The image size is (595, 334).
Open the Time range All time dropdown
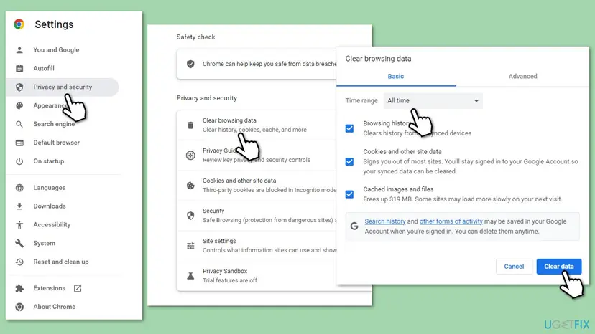click(x=433, y=101)
